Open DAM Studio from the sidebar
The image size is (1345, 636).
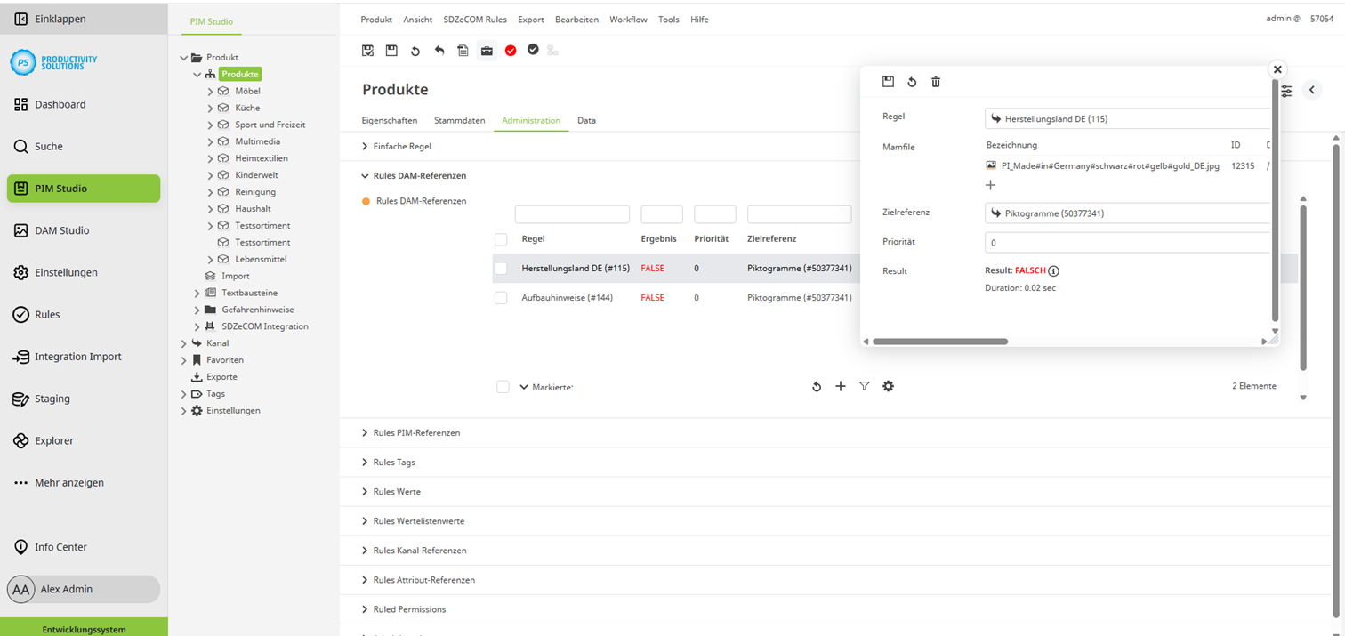(x=61, y=230)
